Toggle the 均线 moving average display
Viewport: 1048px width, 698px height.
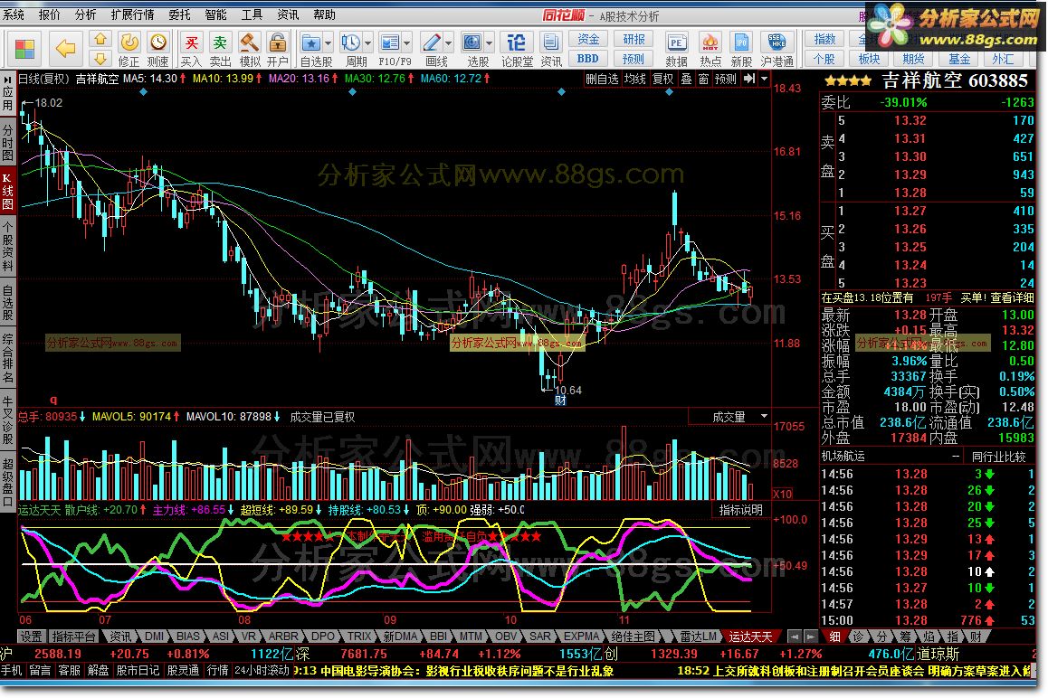click(x=635, y=79)
